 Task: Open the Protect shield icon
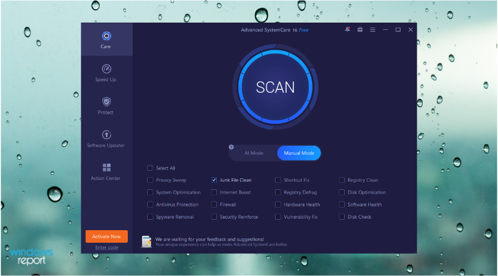[106, 102]
